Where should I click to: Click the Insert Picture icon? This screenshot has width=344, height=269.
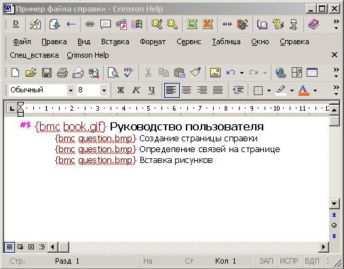[215, 73]
